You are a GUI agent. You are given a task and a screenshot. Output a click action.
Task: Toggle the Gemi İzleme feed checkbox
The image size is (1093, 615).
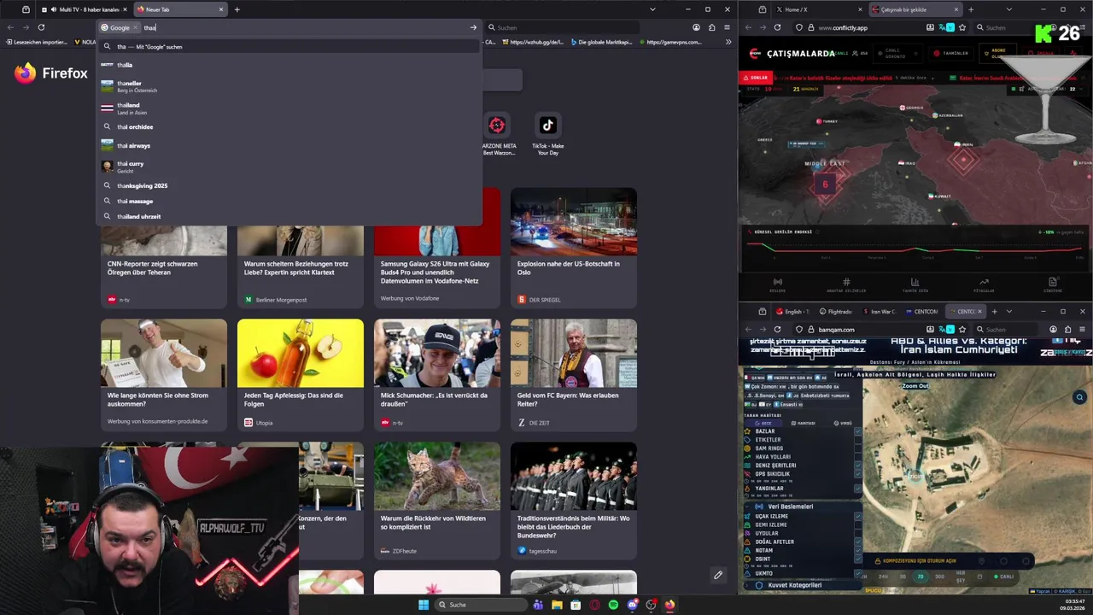coord(858,524)
